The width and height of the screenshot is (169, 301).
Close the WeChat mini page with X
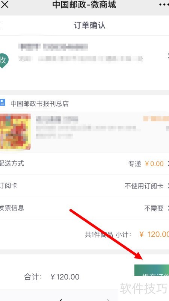tap(5, 4)
